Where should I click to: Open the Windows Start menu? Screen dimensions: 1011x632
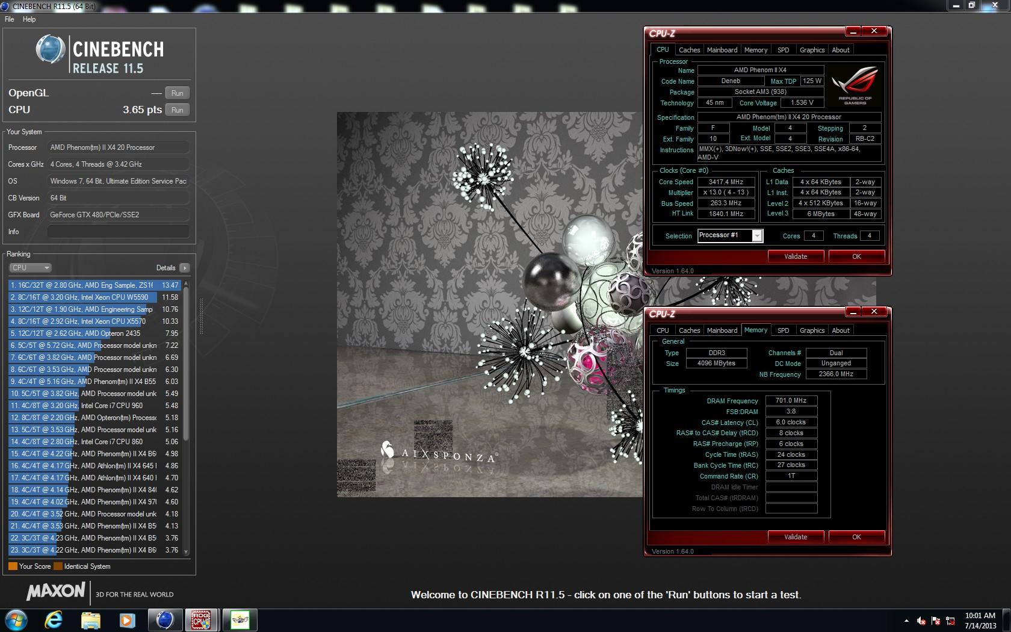pyautogui.click(x=16, y=620)
